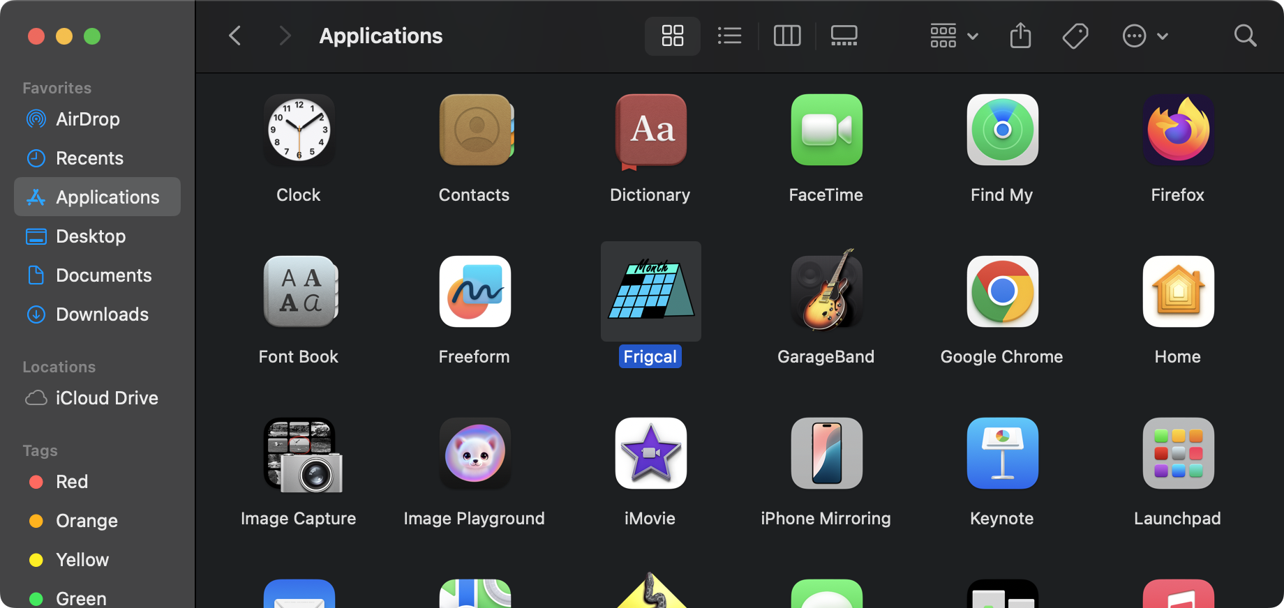
Task: Open the more actions ellipsis menu
Action: [1144, 36]
